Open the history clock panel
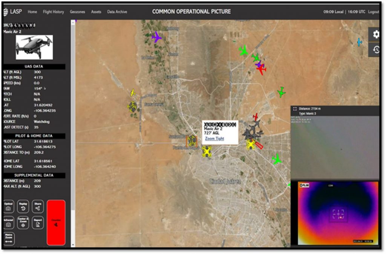The width and height of the screenshot is (386, 254). coord(376,49)
